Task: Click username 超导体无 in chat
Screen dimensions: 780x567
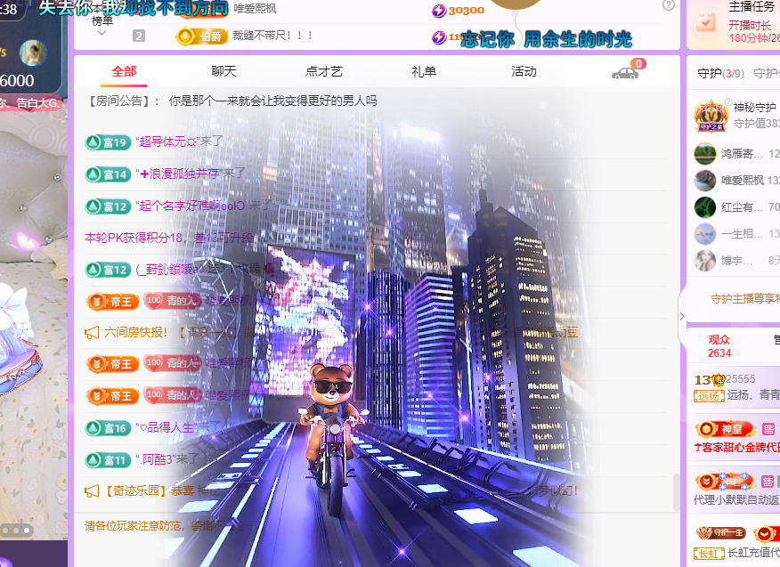Action: 168,142
